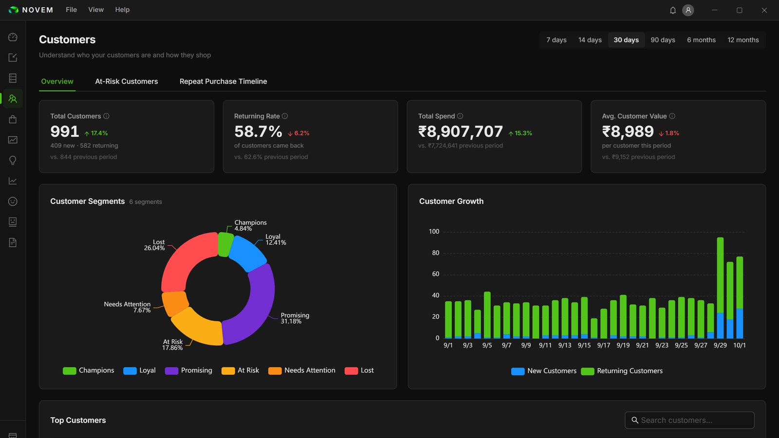Show info for Total Customers

click(x=106, y=116)
